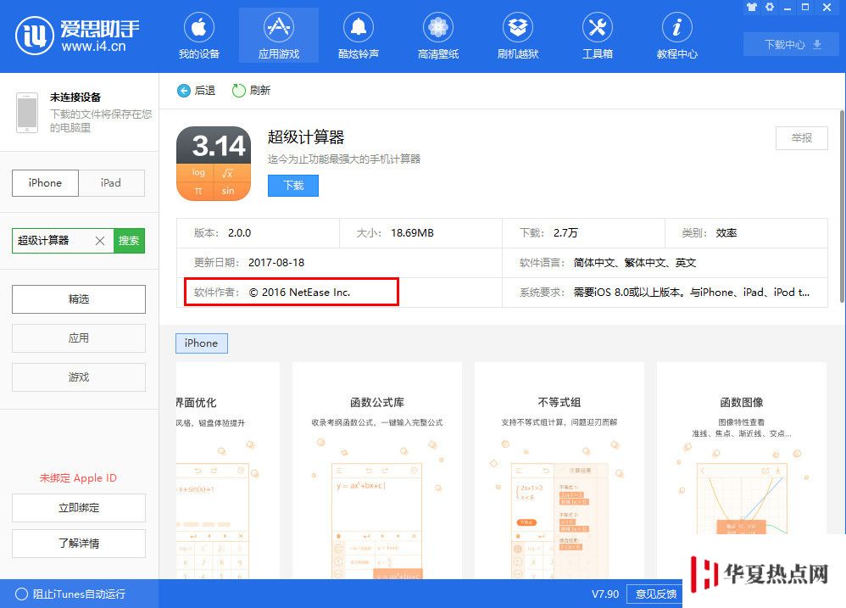Click version text V7.90
The width and height of the screenshot is (846, 608).
[x=604, y=594]
